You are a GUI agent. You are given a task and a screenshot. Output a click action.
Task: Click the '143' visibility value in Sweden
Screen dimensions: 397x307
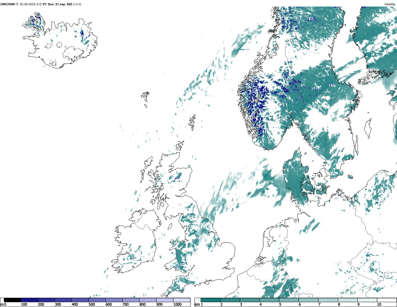coord(332,85)
